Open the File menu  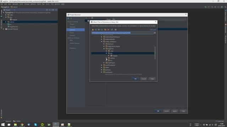pos(2,4)
